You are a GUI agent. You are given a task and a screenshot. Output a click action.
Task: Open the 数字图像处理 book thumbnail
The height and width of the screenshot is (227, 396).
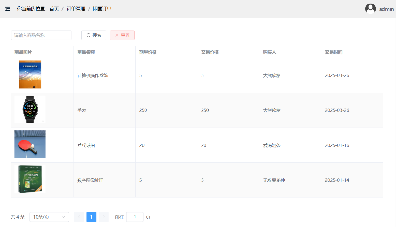(x=30, y=179)
